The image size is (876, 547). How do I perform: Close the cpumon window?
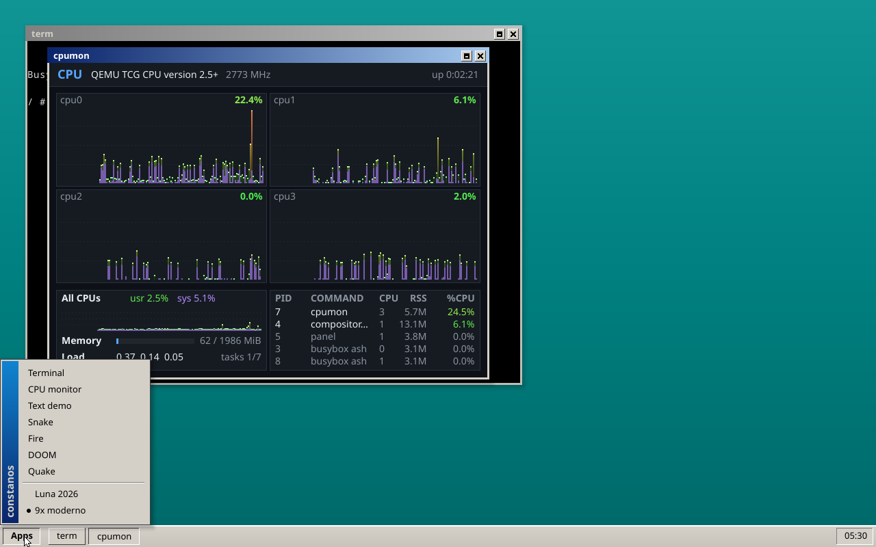pos(480,56)
